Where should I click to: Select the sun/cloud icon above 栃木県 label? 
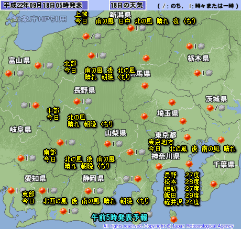pyautogui.click(x=195, y=47)
